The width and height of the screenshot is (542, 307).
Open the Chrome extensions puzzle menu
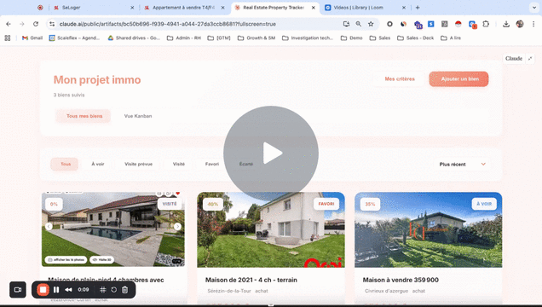(x=486, y=24)
